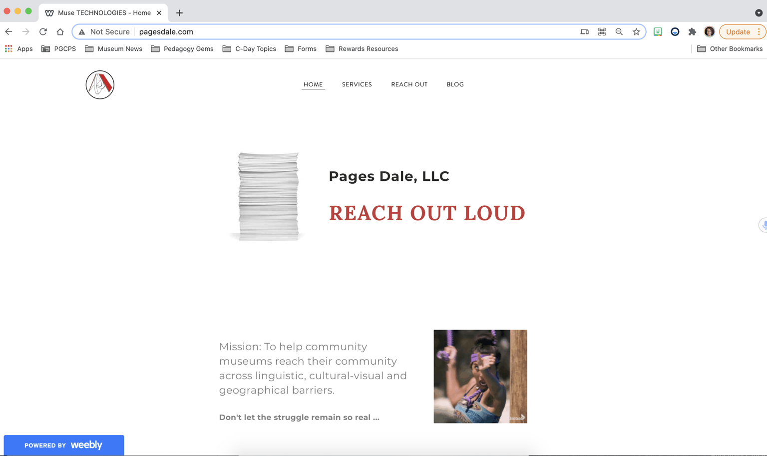Click the GIF of woman with purple headband
The height and width of the screenshot is (456, 767).
point(480,376)
